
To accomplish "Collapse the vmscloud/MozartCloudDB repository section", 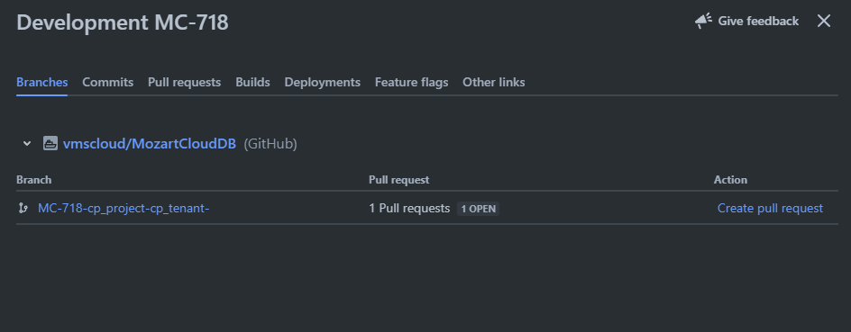I will [27, 144].
